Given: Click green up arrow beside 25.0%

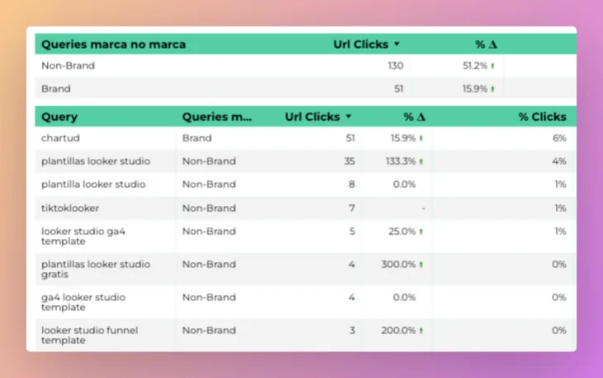Looking at the screenshot, I should click(420, 232).
